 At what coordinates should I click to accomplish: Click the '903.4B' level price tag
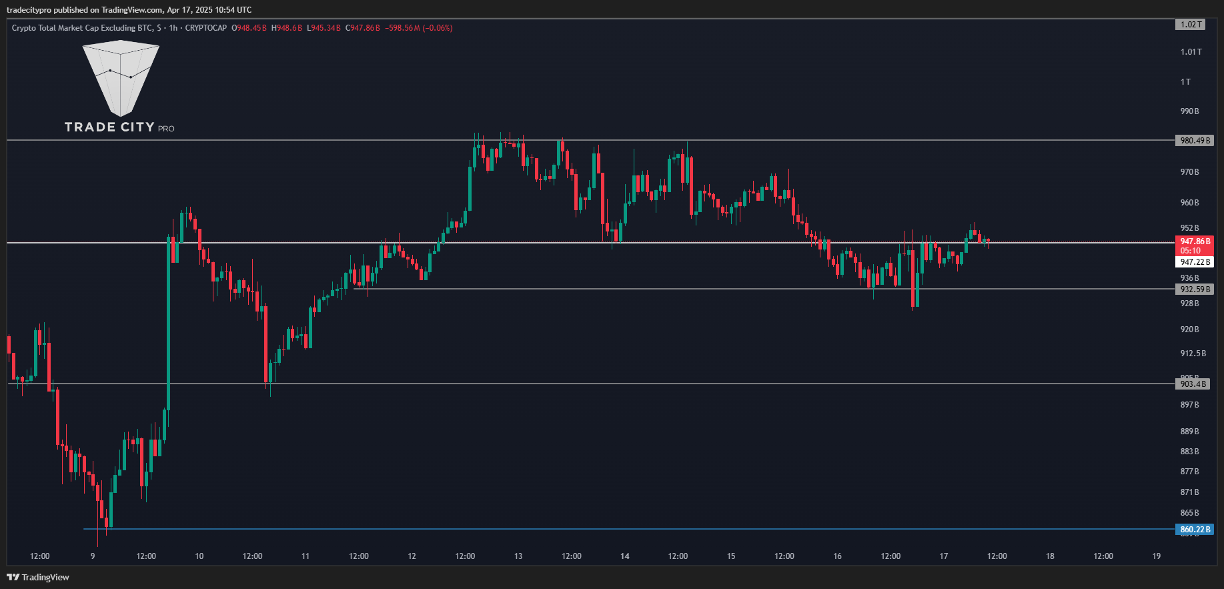(1192, 384)
